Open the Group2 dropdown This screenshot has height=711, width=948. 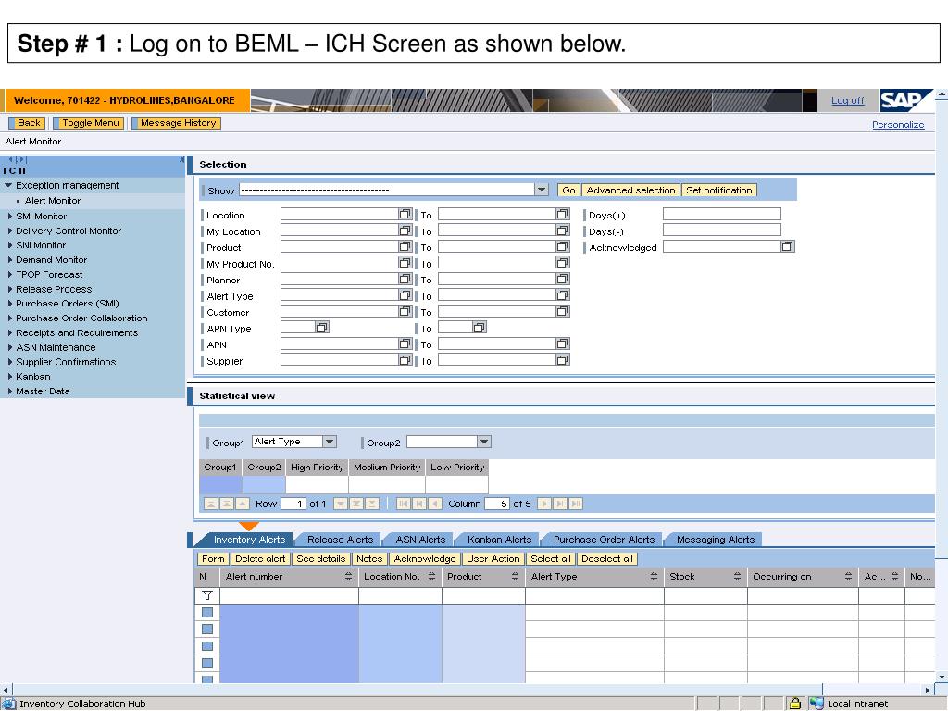[484, 442]
